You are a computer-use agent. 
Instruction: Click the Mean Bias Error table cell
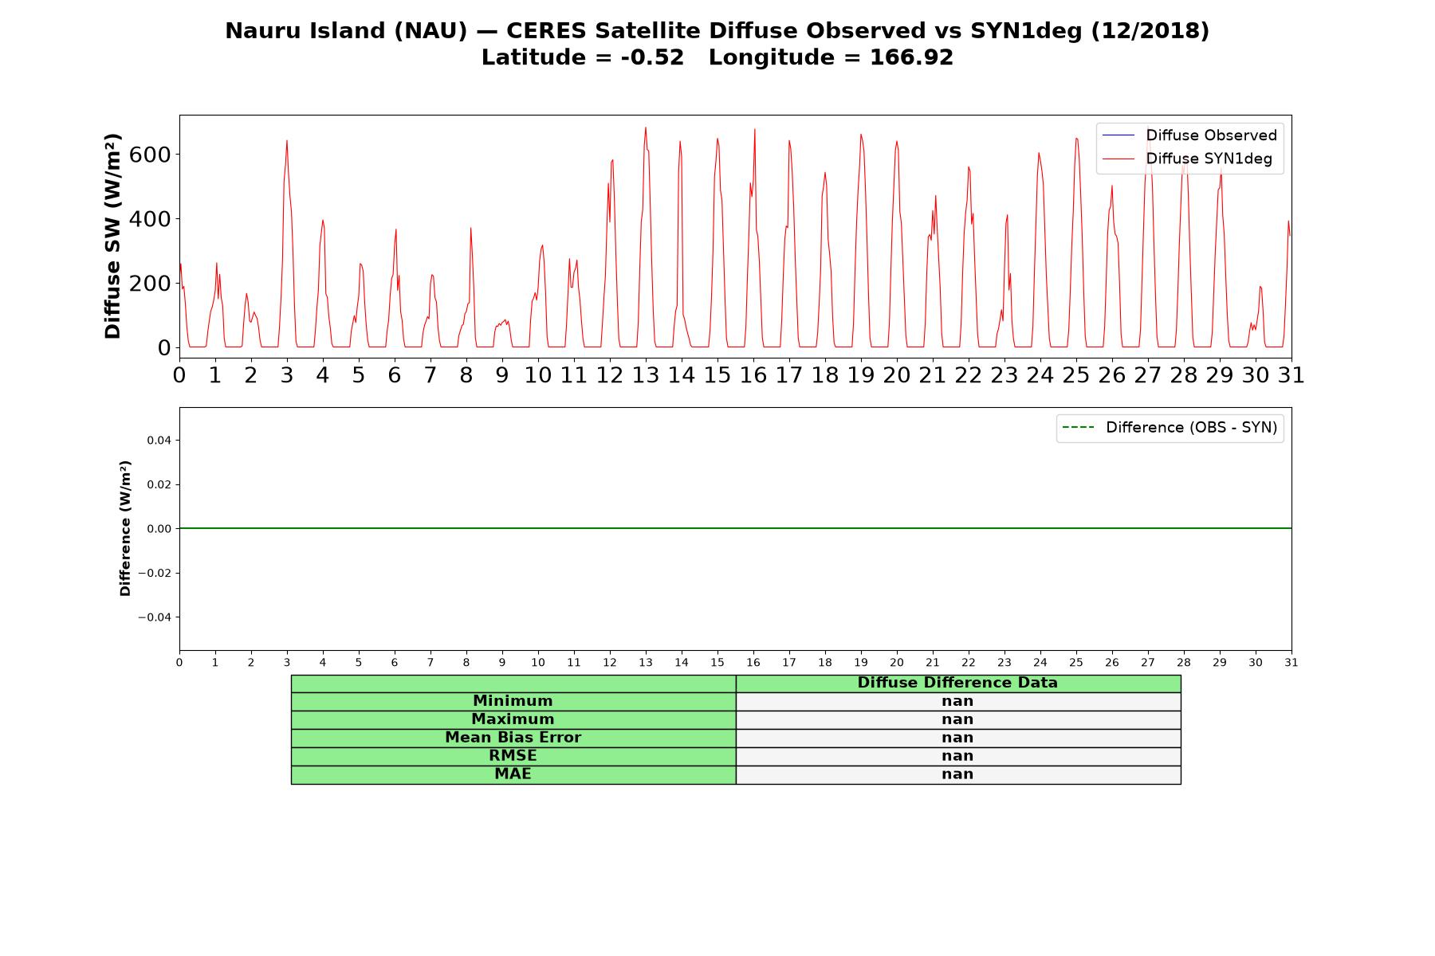(x=513, y=738)
